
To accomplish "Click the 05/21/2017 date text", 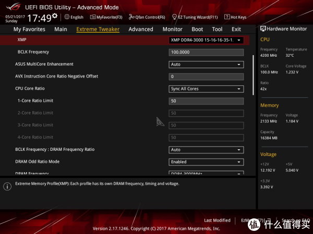I will [15, 17].
